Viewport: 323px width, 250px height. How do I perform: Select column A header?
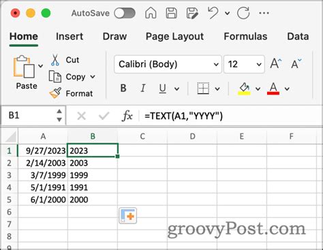(43, 136)
